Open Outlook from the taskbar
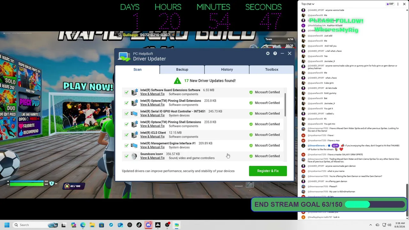Screen dimensions: 409x230 click(120, 225)
